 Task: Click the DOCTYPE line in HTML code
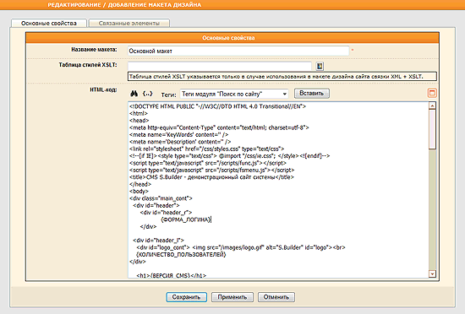[x=217, y=106]
